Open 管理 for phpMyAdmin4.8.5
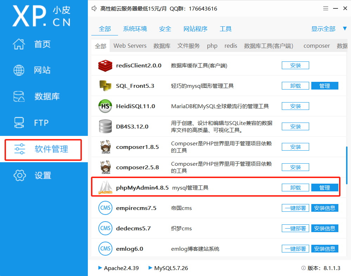The height and width of the screenshot is (276, 351). click(325, 188)
